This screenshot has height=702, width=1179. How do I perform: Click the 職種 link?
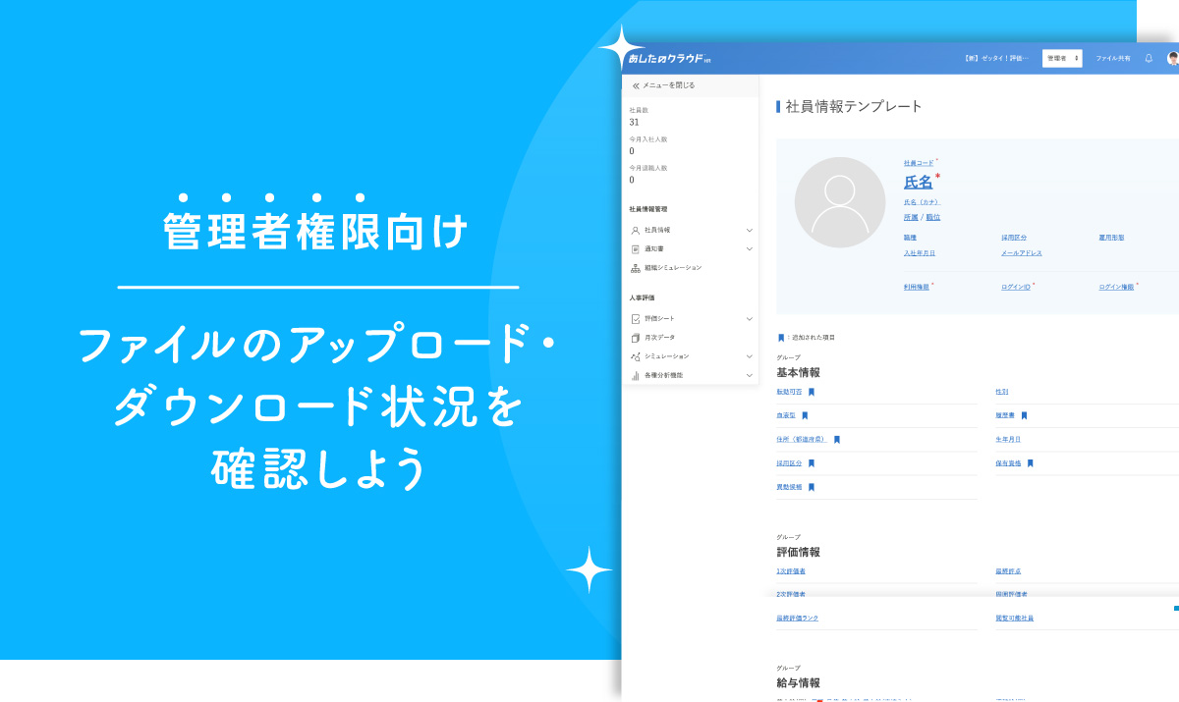coord(910,238)
